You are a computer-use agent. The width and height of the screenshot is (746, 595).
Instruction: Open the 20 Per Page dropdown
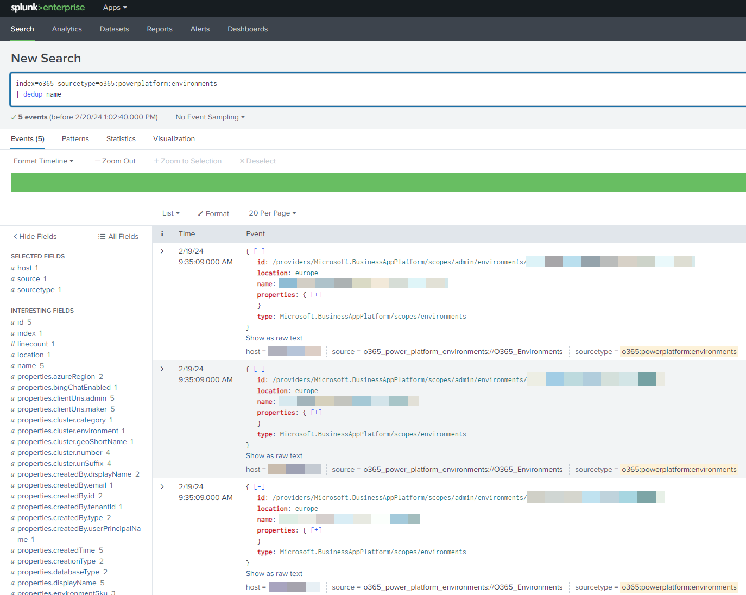click(x=272, y=213)
